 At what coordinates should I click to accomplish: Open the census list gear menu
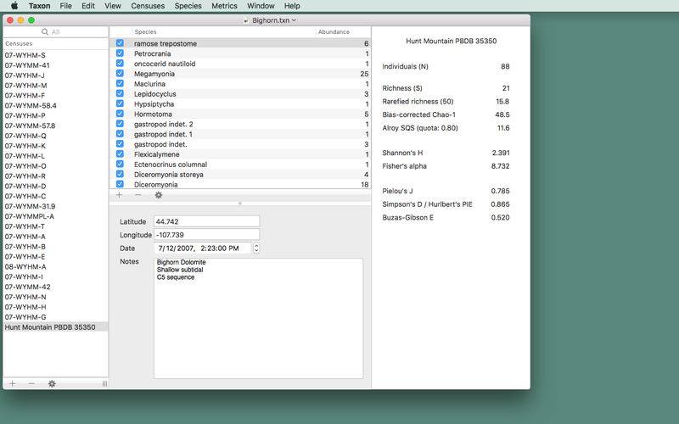point(52,383)
